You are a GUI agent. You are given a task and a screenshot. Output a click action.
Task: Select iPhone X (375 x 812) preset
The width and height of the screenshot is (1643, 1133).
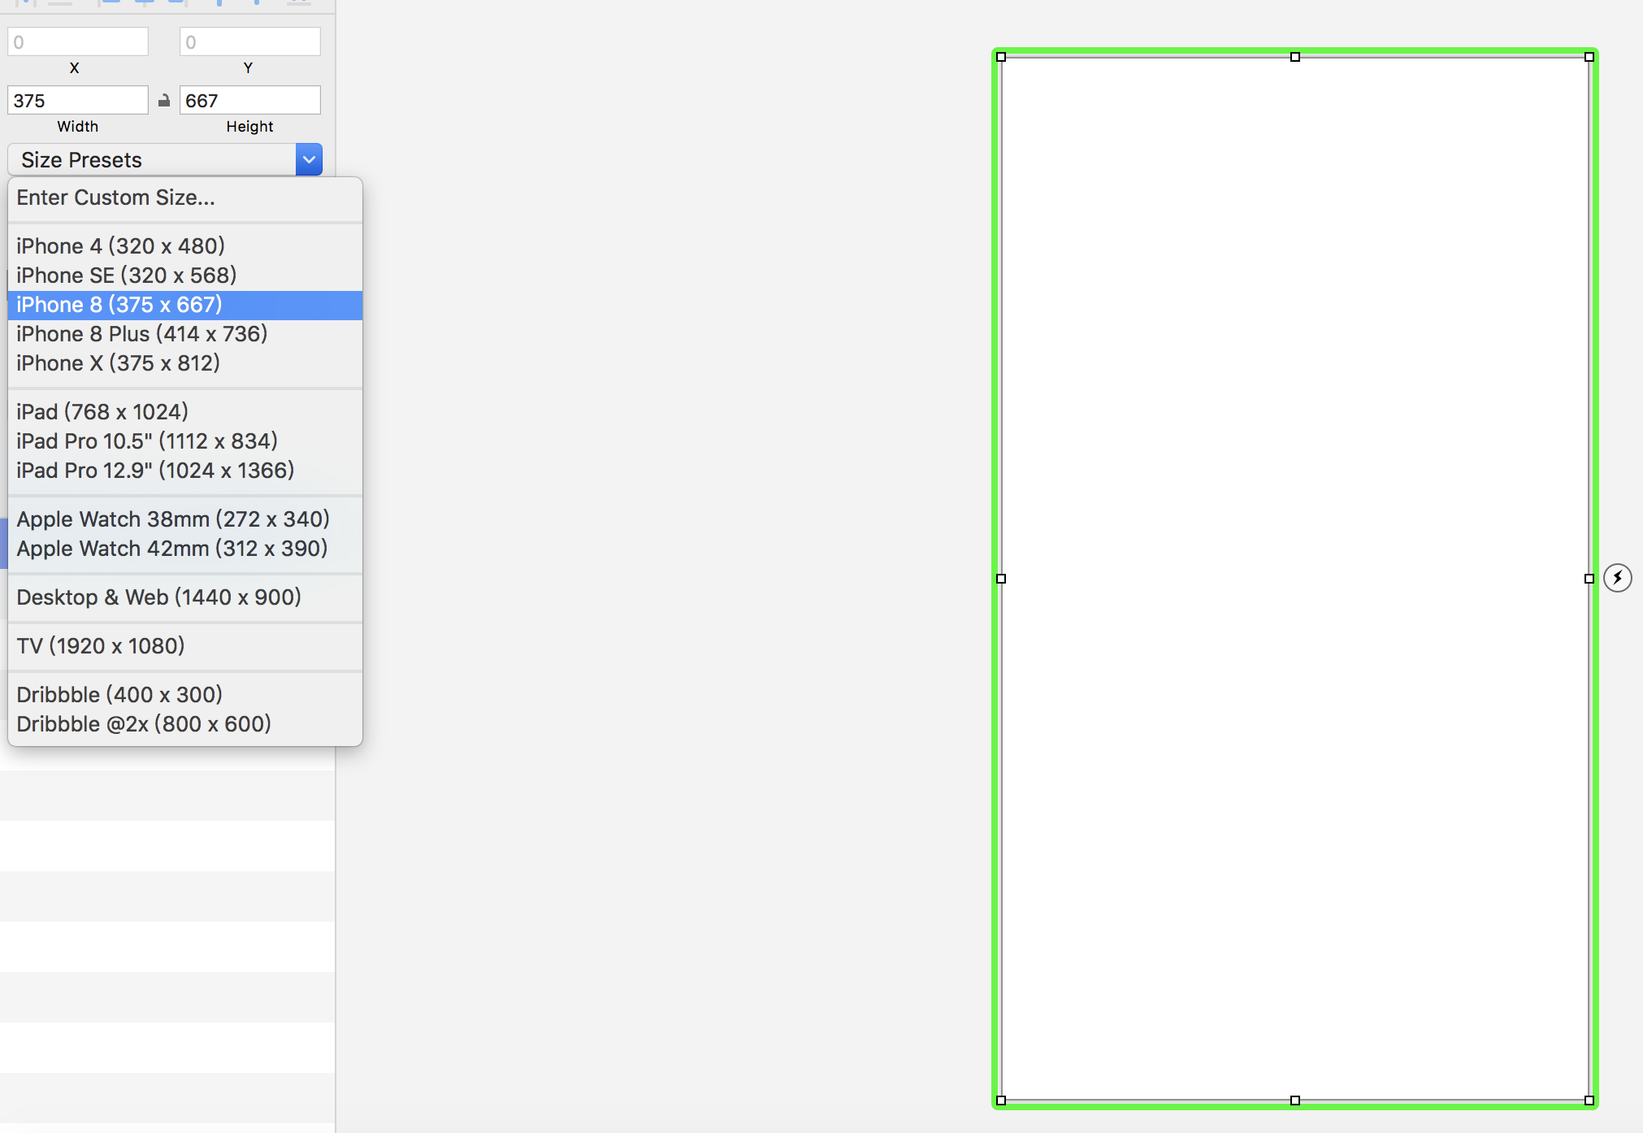click(119, 363)
